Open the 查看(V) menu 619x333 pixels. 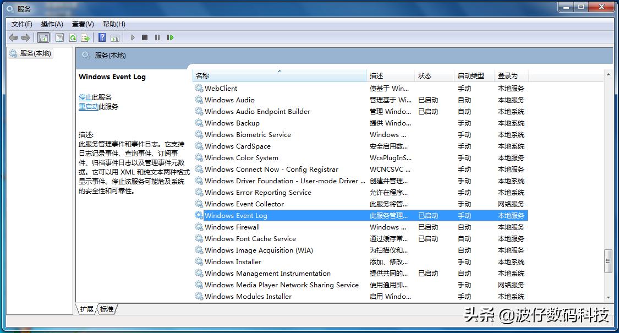click(83, 24)
